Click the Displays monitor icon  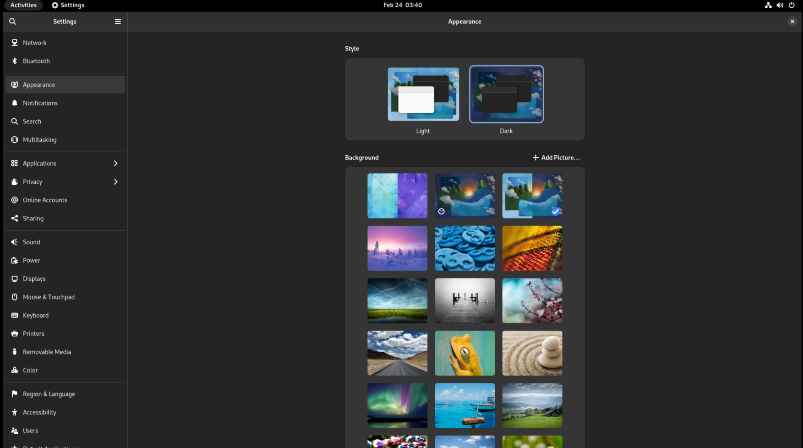15,279
